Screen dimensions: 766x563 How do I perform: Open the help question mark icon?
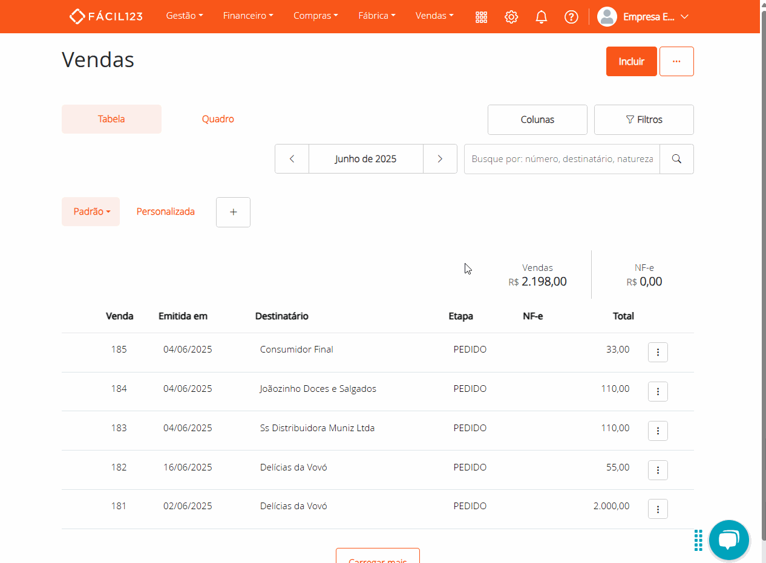[x=571, y=17]
